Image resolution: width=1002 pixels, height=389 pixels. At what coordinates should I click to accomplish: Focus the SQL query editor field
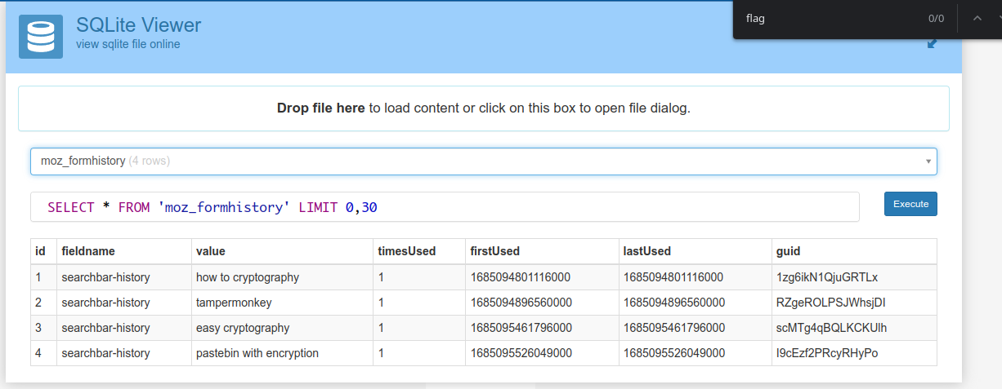445,207
